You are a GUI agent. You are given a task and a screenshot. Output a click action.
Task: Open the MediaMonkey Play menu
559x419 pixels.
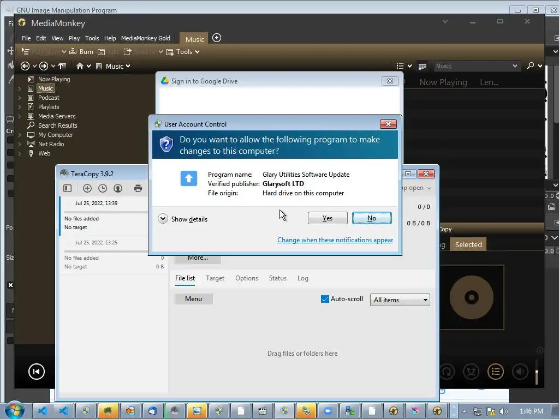pos(74,38)
